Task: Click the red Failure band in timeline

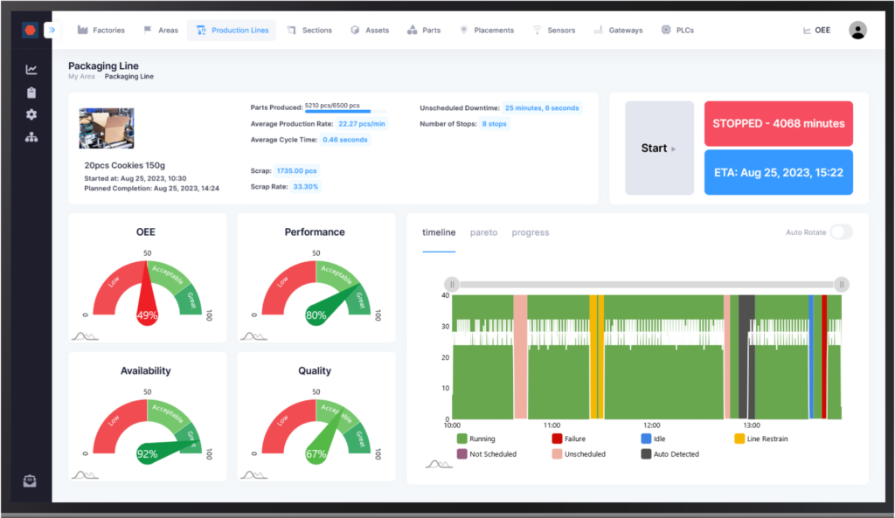Action: 823,356
